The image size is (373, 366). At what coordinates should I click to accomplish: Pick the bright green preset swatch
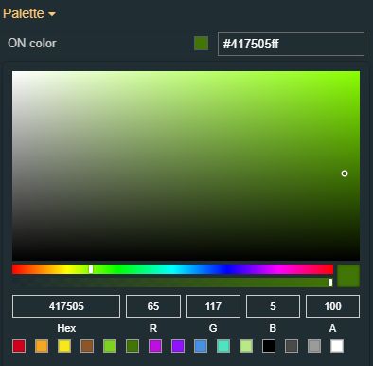[x=110, y=346]
